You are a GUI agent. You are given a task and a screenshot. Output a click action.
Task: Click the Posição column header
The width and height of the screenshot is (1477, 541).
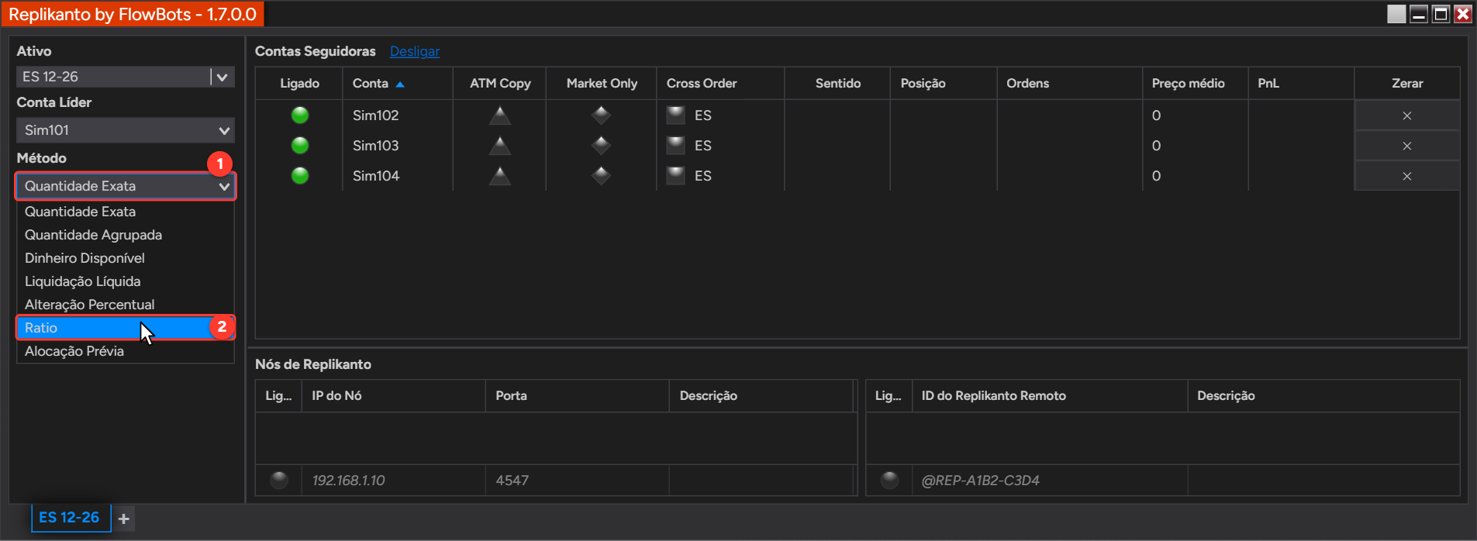(944, 84)
